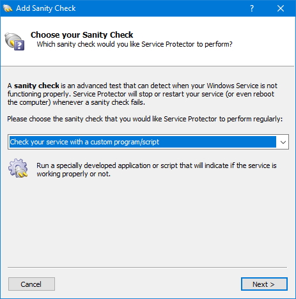296x299 pixels.
Task: Click the horizontal separator above the Cancel button
Action: click(147, 267)
